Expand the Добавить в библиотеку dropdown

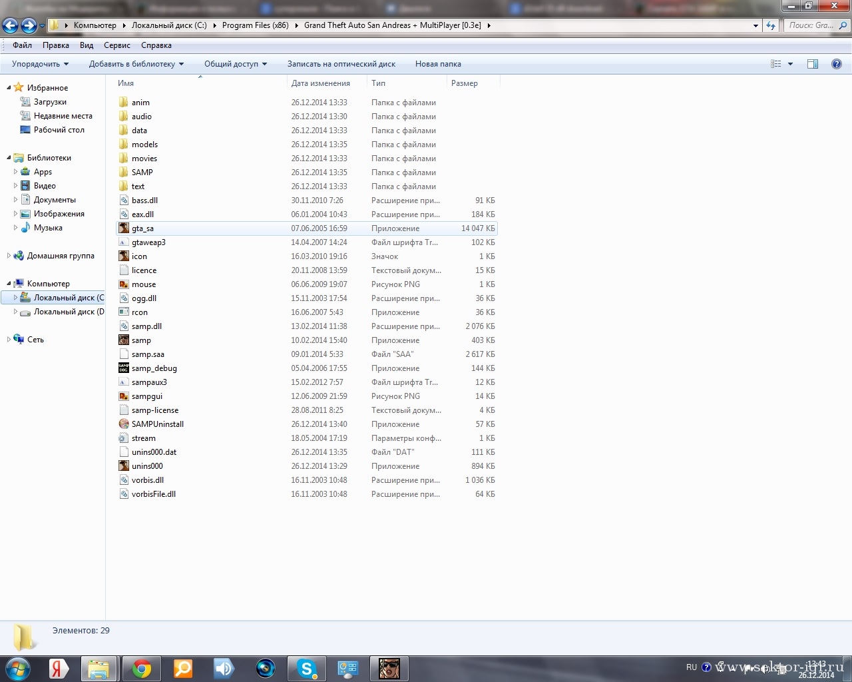pyautogui.click(x=136, y=64)
